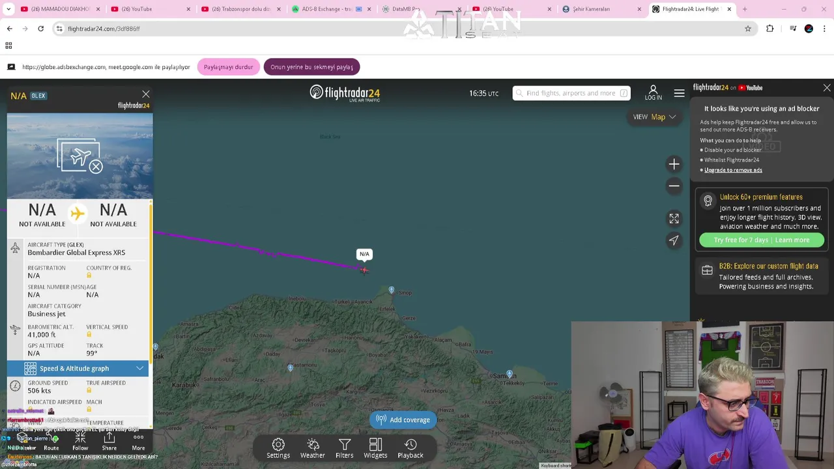Image resolution: width=834 pixels, height=469 pixels.
Task: Click Add coverage button
Action: pos(403,420)
